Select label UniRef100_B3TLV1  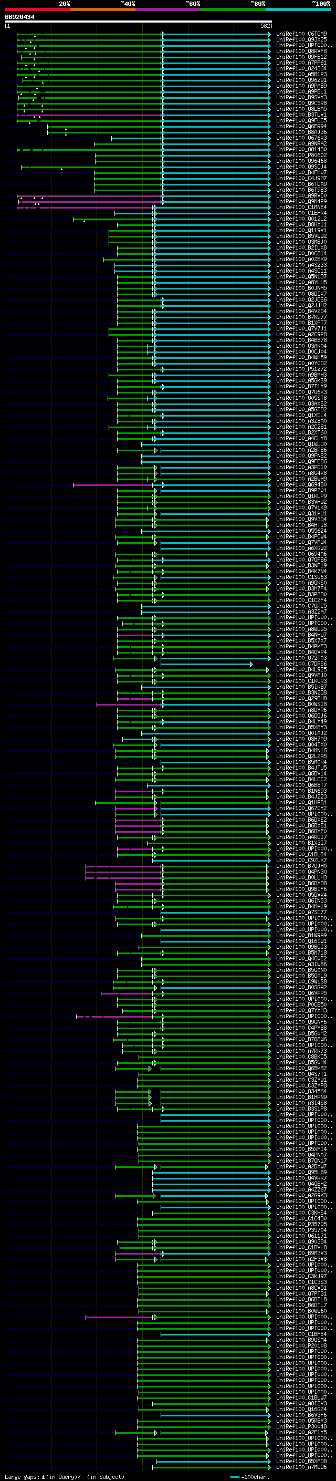point(301,115)
